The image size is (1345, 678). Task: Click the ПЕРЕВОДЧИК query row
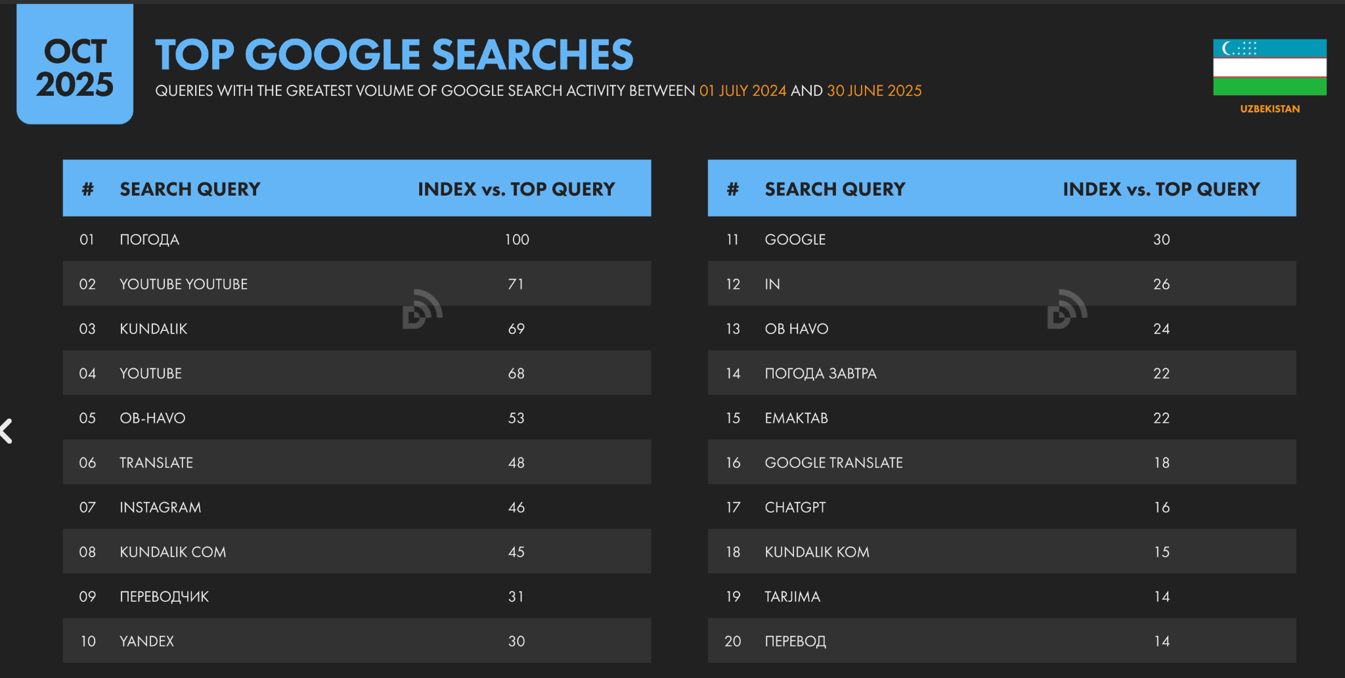pos(357,596)
